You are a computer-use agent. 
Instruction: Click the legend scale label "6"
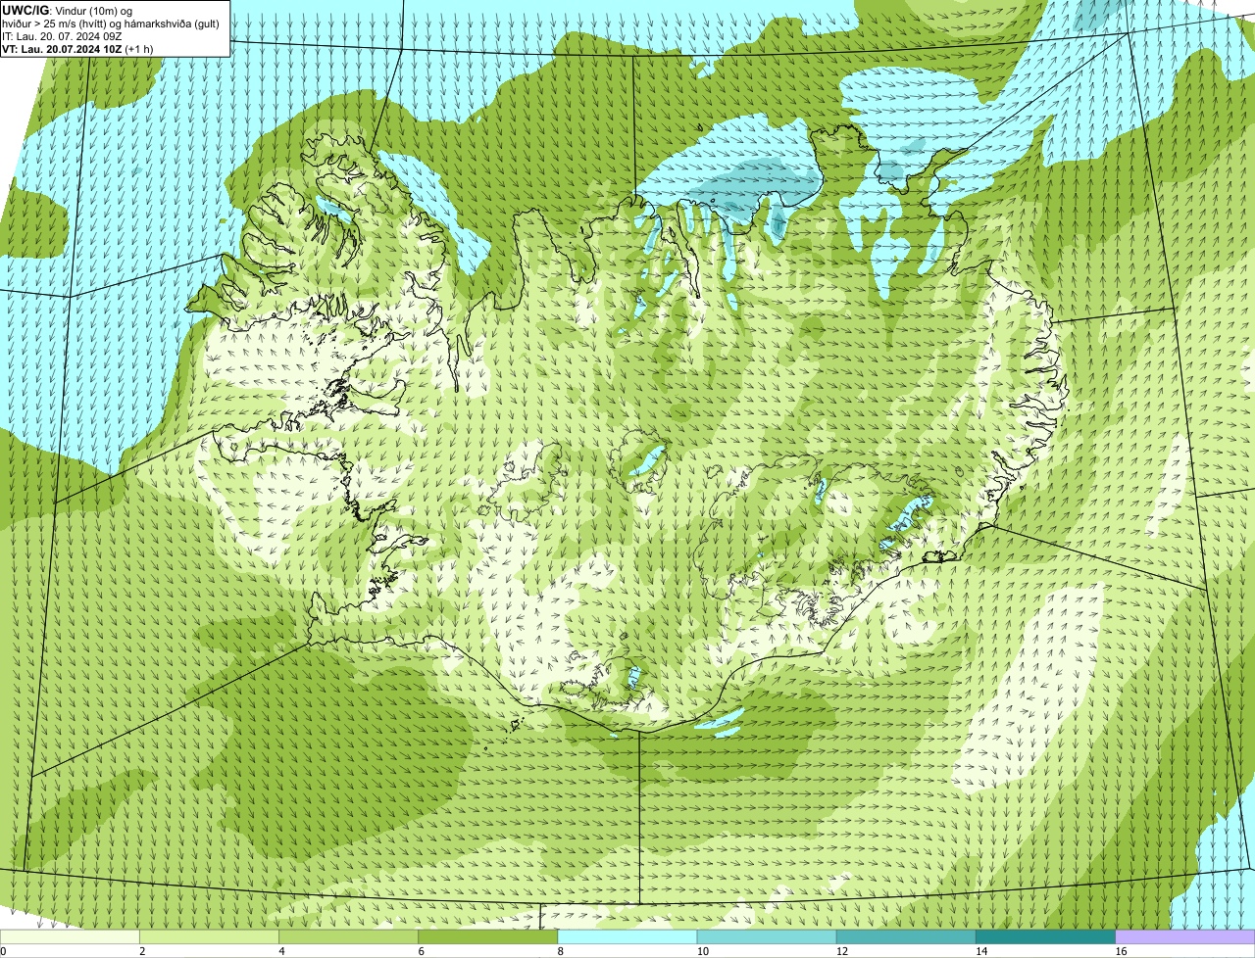click(x=422, y=951)
